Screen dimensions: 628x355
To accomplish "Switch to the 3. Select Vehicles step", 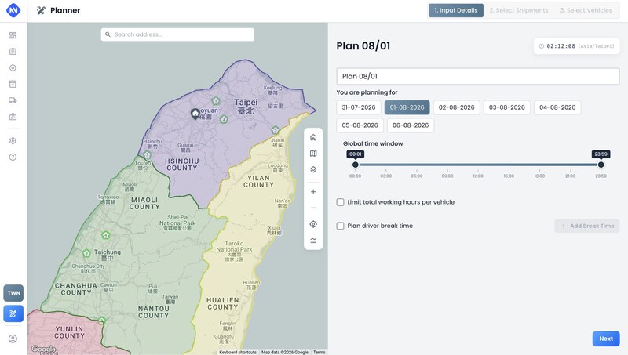I will (x=586, y=10).
